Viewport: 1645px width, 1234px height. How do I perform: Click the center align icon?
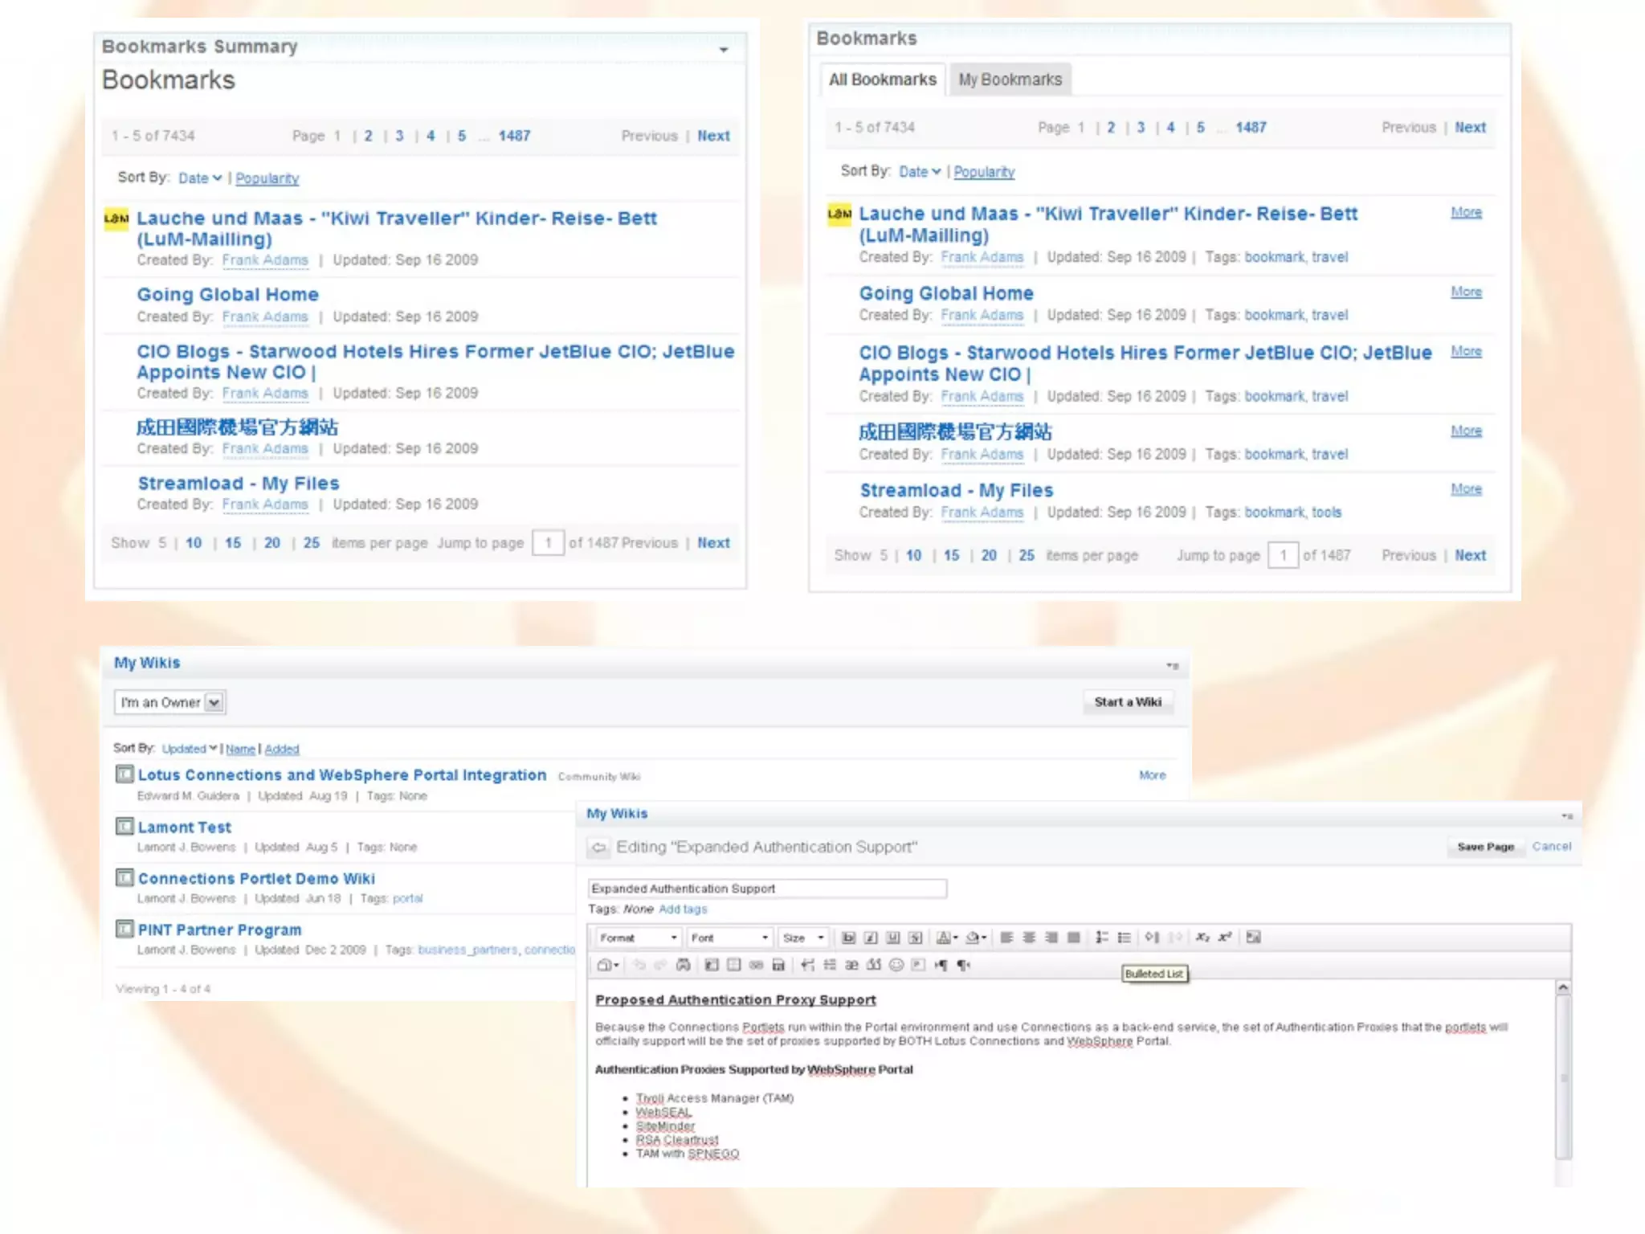click(1029, 938)
